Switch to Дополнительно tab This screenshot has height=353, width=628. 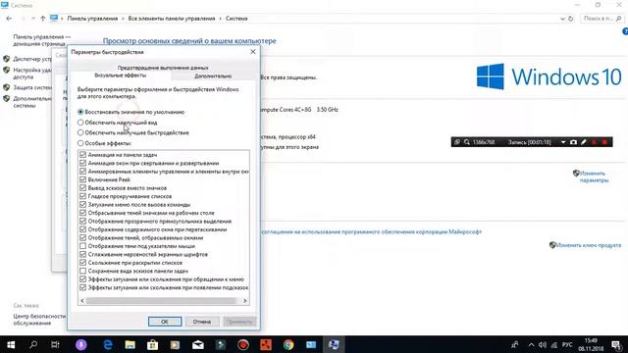tap(213, 76)
